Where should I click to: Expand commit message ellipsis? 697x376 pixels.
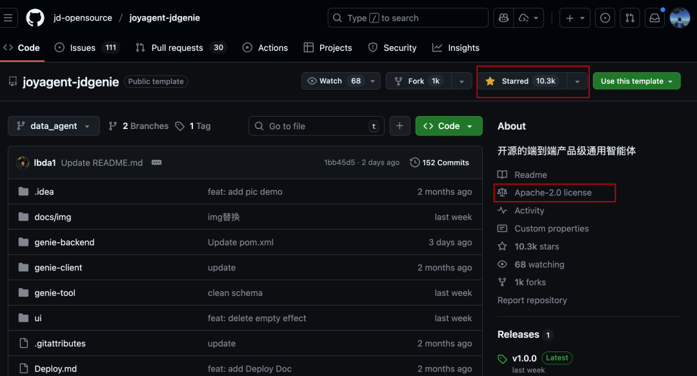tap(156, 163)
